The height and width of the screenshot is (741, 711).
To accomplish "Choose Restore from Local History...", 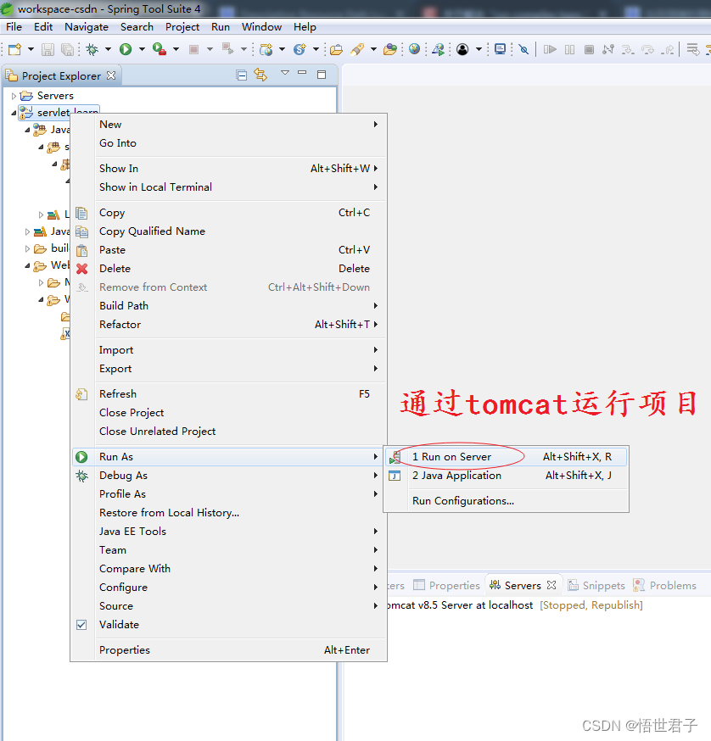I will pos(228,513).
